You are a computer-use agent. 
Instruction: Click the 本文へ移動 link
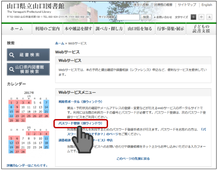(x=141, y=5)
